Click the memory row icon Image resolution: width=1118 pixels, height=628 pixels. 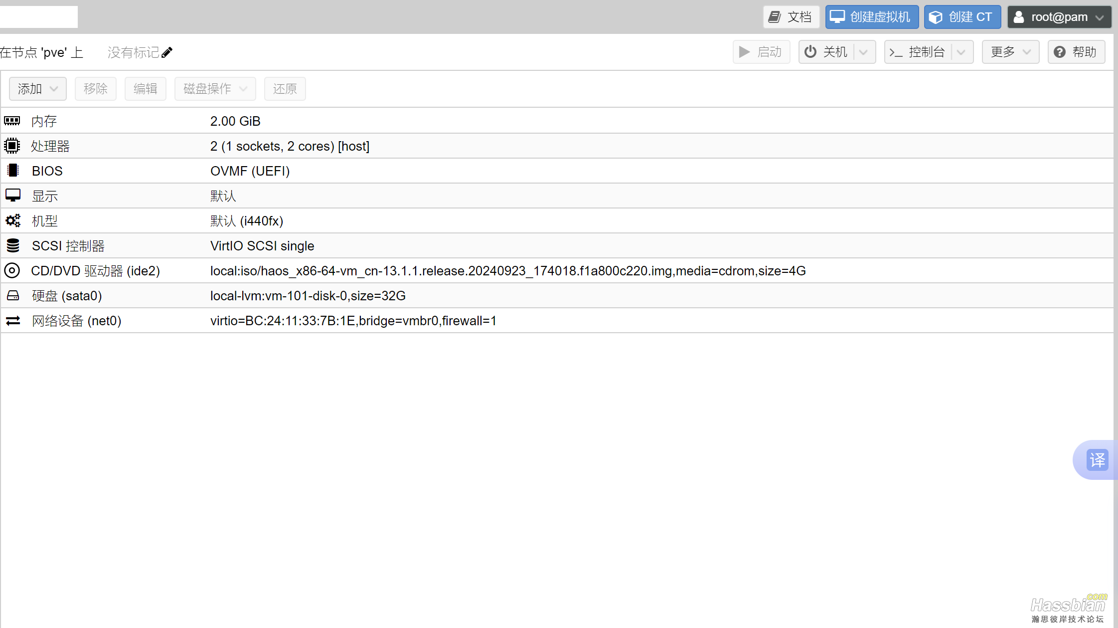[x=12, y=121]
